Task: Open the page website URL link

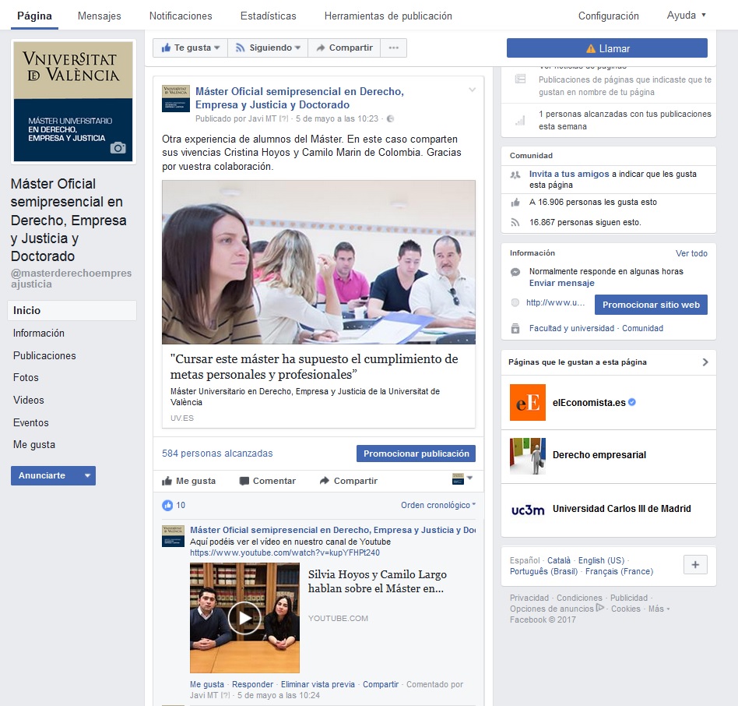Action: point(555,303)
